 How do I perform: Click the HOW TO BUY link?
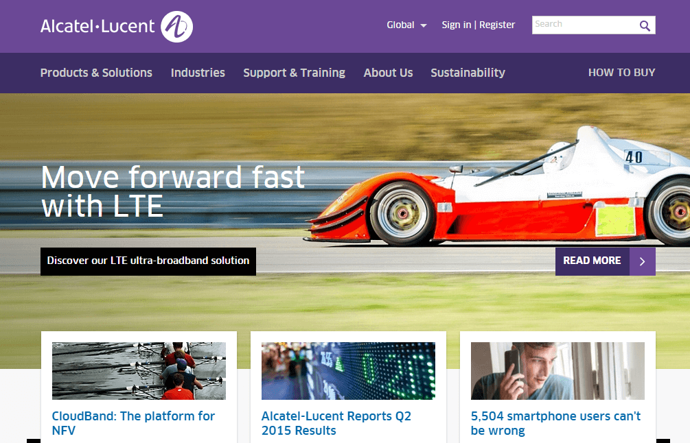[621, 73]
